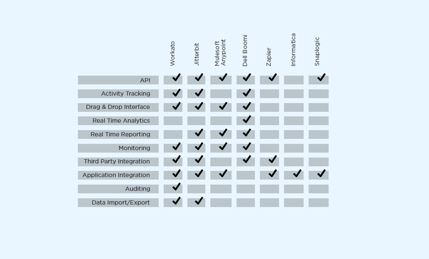Click the Snaplogic API checkmark
The image size is (429, 259).
coord(321,78)
